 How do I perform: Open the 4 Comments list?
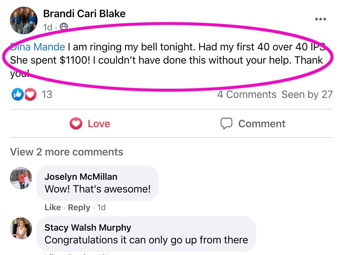pyautogui.click(x=247, y=95)
